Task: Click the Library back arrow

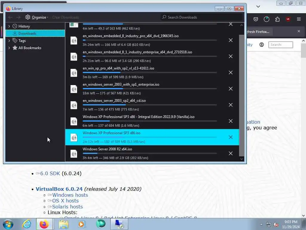Action: pos(10,17)
